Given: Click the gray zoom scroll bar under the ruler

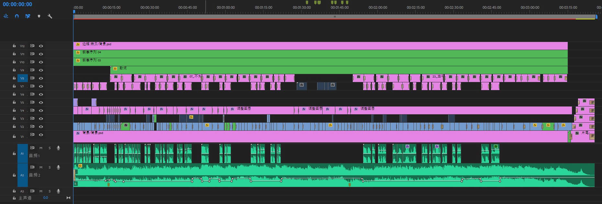Looking at the screenshot, I should click(335, 16).
